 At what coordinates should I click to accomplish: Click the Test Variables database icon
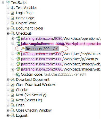[13, 8]
